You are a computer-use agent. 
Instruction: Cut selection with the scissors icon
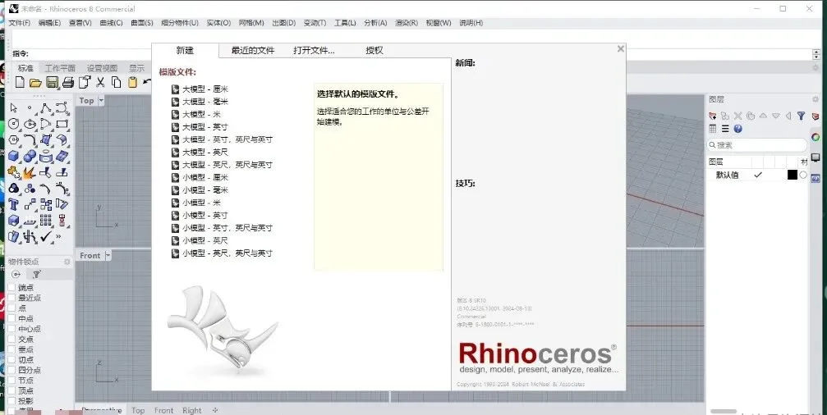click(x=100, y=82)
